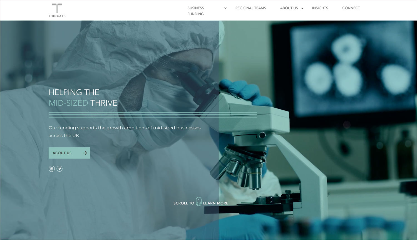The height and width of the screenshot is (240, 417).
Task: Click the 'Helping the' heading line
Action: [x=74, y=92]
